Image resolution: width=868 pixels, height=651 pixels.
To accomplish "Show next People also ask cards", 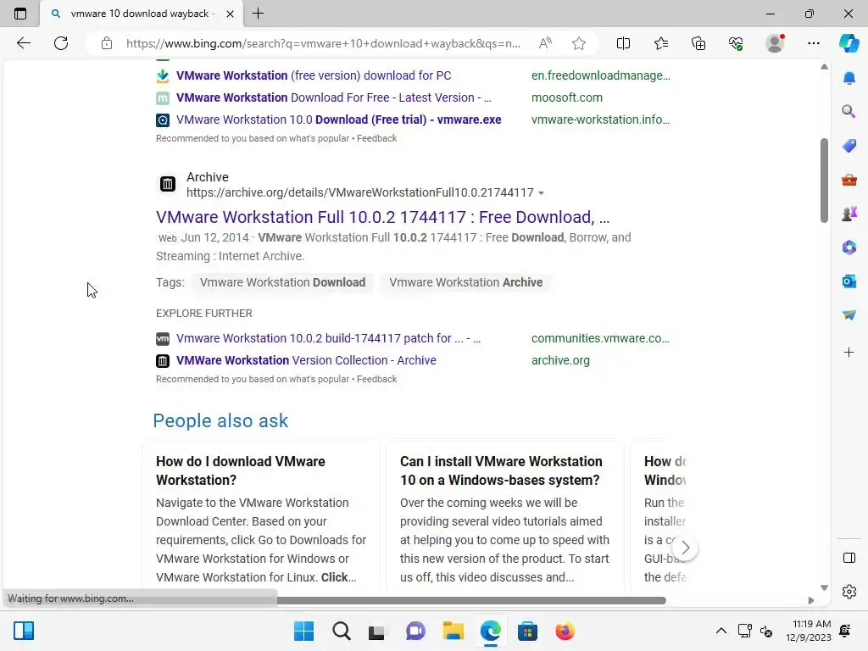I will pyautogui.click(x=685, y=548).
